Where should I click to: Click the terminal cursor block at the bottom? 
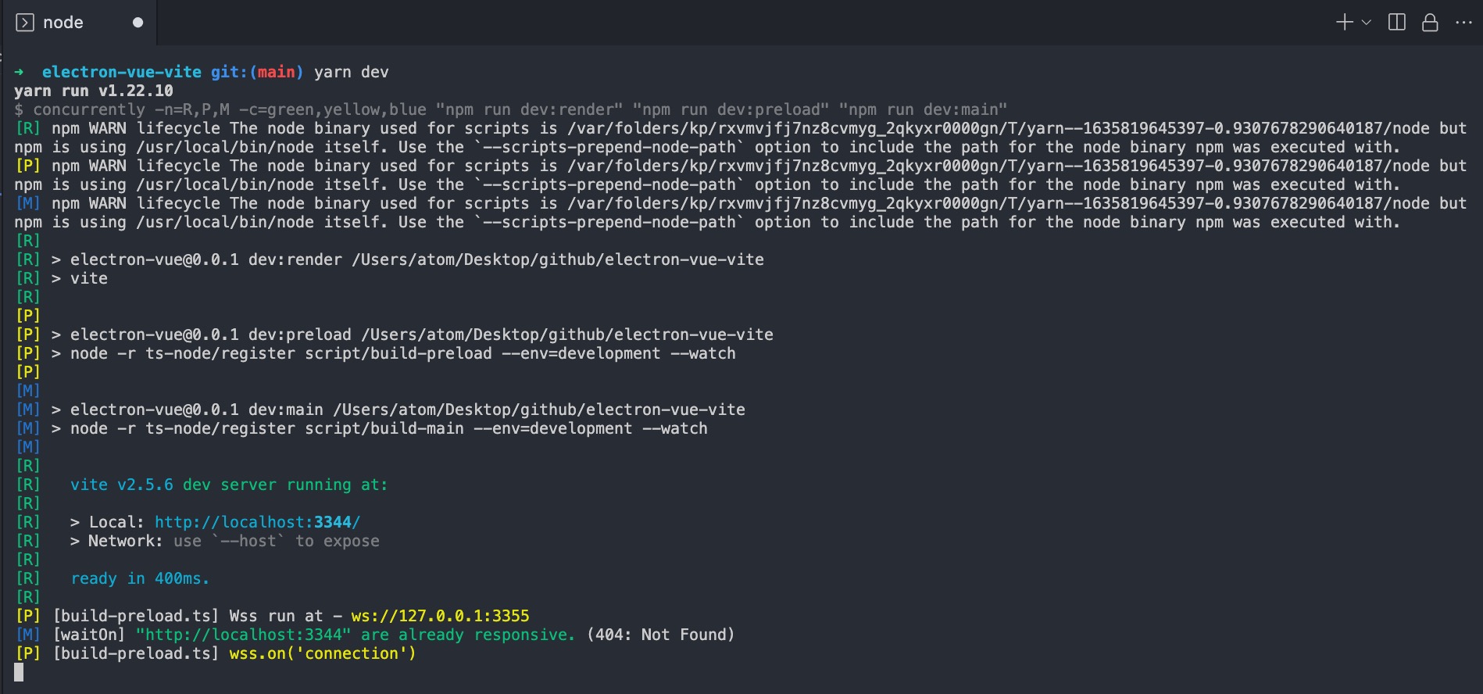[19, 672]
